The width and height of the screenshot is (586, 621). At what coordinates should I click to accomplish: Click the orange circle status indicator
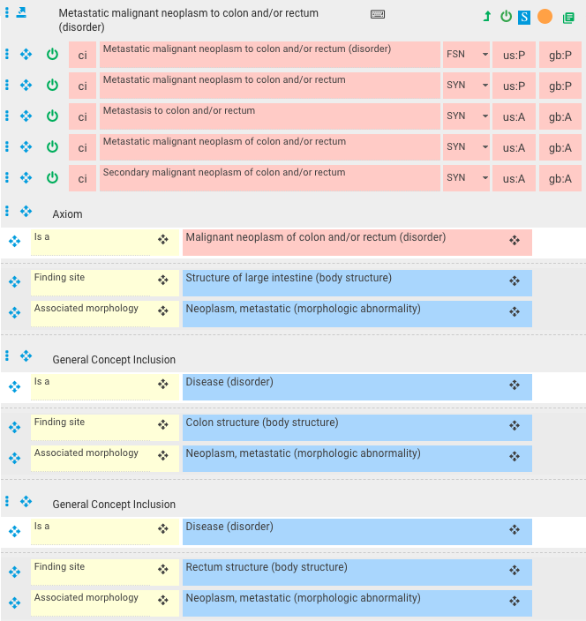point(545,17)
